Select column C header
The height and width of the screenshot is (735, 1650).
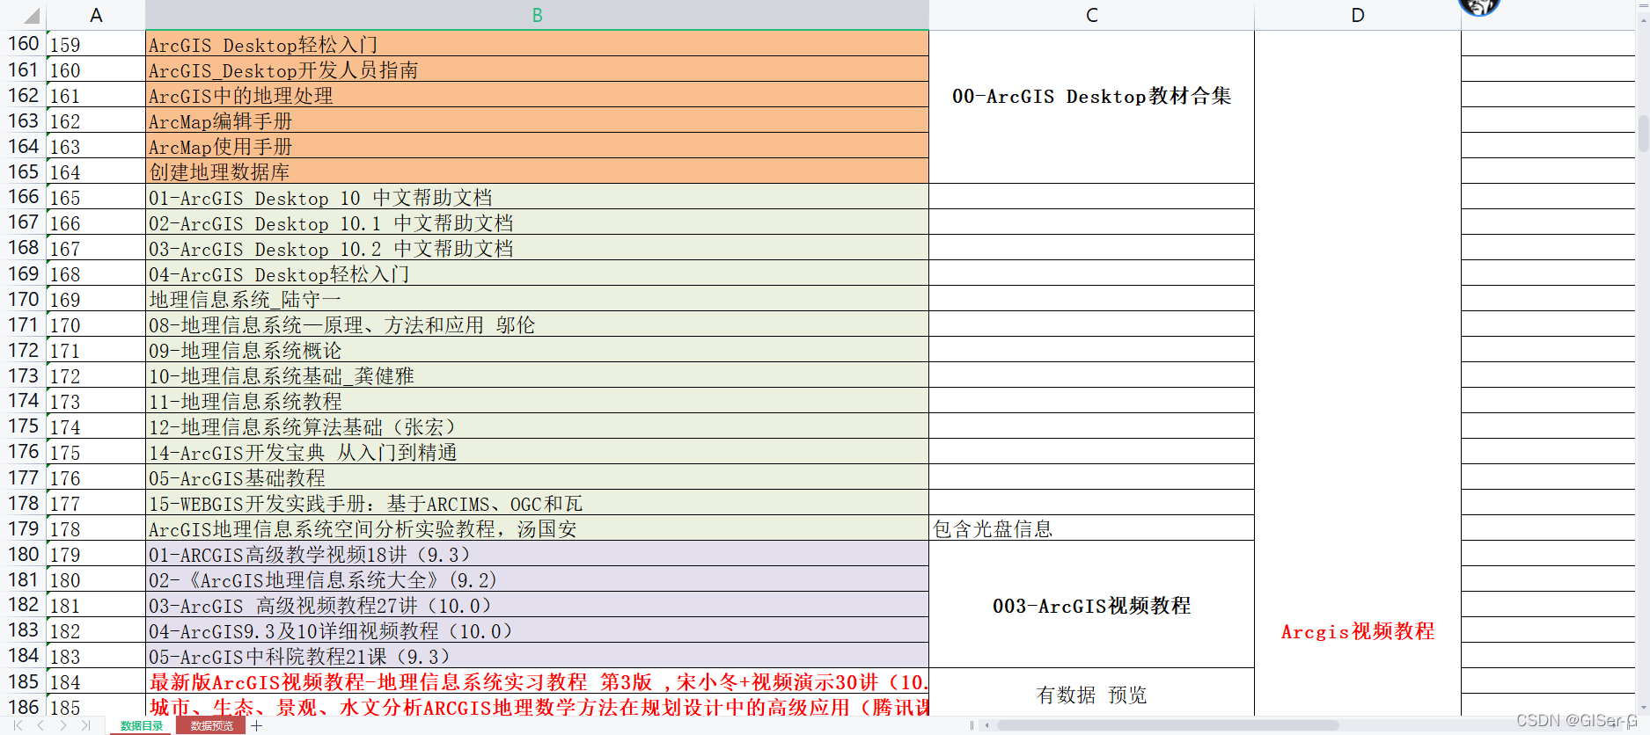click(x=1091, y=15)
